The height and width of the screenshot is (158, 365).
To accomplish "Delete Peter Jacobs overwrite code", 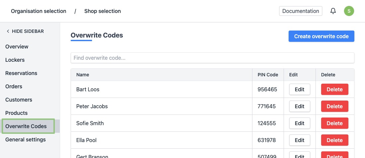I will (334, 106).
